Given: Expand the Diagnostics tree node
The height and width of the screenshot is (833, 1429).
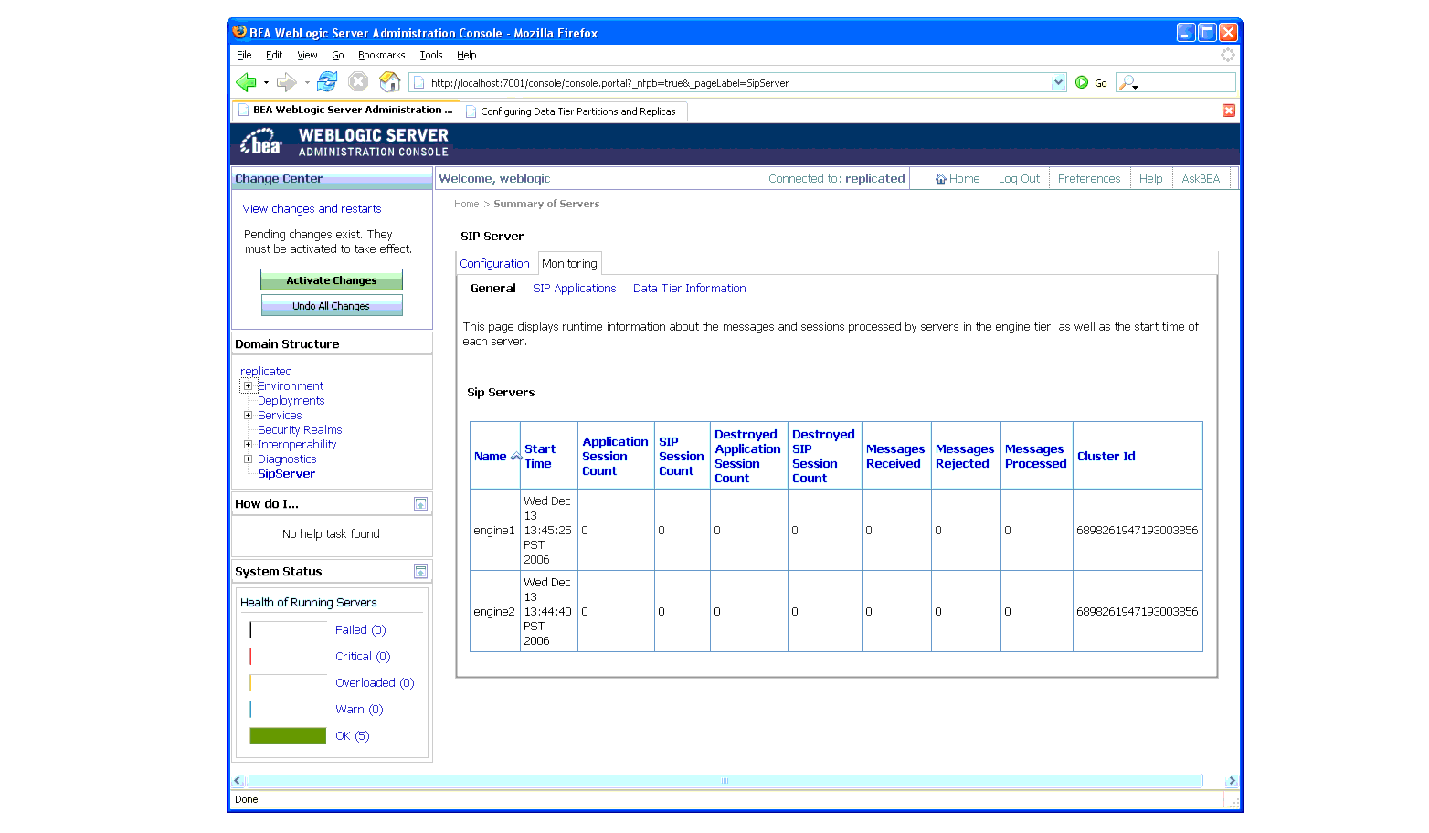Looking at the screenshot, I should [x=248, y=459].
